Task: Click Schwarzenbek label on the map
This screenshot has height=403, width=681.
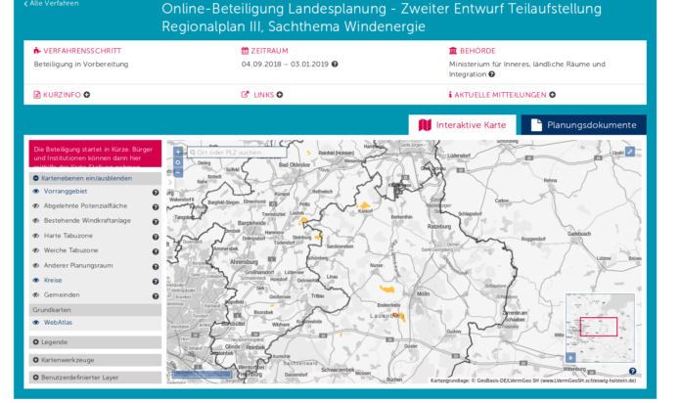Action: (x=338, y=370)
